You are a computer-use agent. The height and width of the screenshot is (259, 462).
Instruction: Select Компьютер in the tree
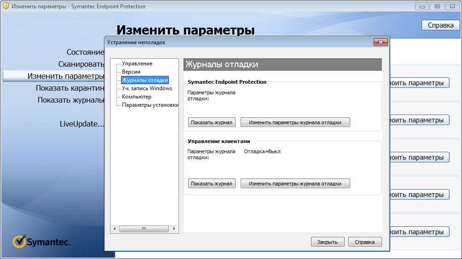pyautogui.click(x=136, y=96)
